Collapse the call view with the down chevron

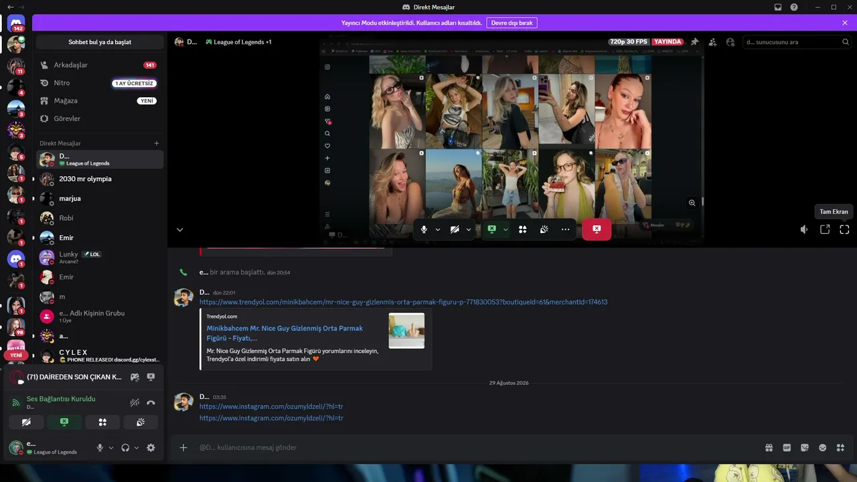coord(179,230)
